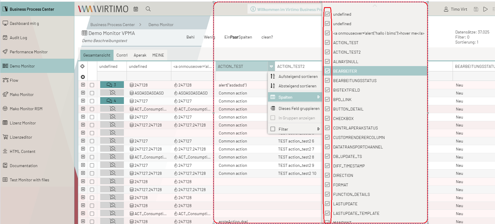
Task: Click the search magnifier icon in header
Action: pos(148,9)
